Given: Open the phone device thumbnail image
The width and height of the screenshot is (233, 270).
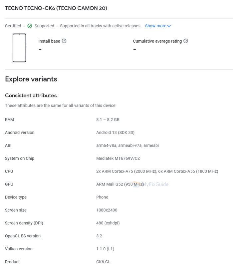Looking at the screenshot, I should coord(19,48).
